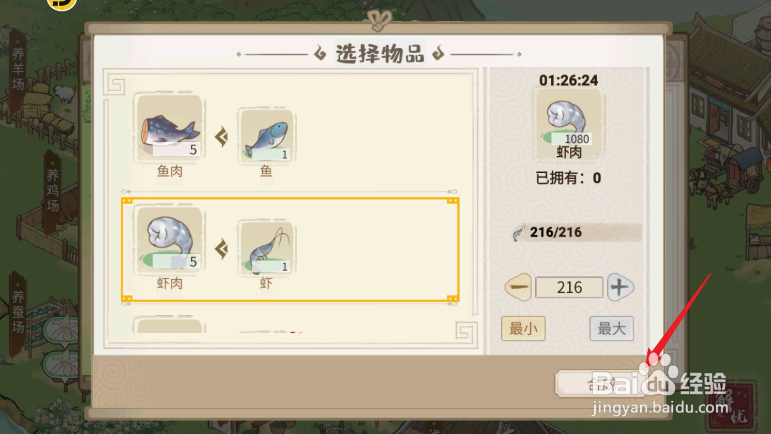Screen dimensions: 771x434
Task: Click the quantity field showing 216
Action: [x=569, y=287]
